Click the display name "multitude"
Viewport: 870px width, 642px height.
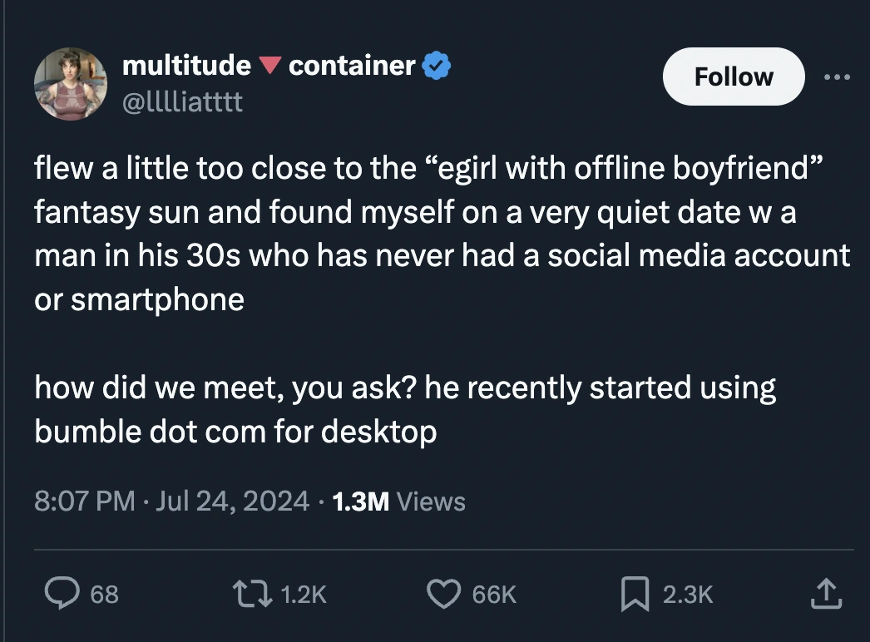[186, 65]
